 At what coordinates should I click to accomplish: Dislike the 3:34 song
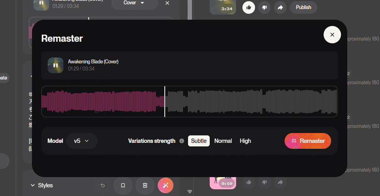(x=265, y=7)
